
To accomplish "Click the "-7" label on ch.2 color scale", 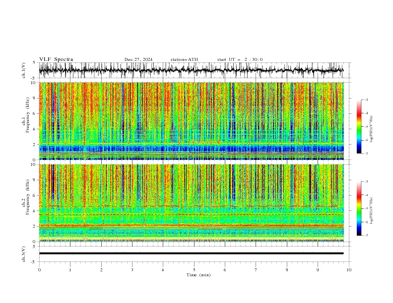I will (366, 235).
